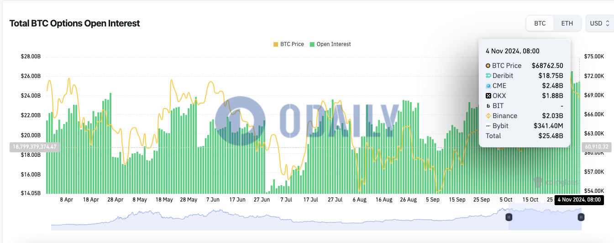Click the Deribit icon in the tooltip

(488, 76)
